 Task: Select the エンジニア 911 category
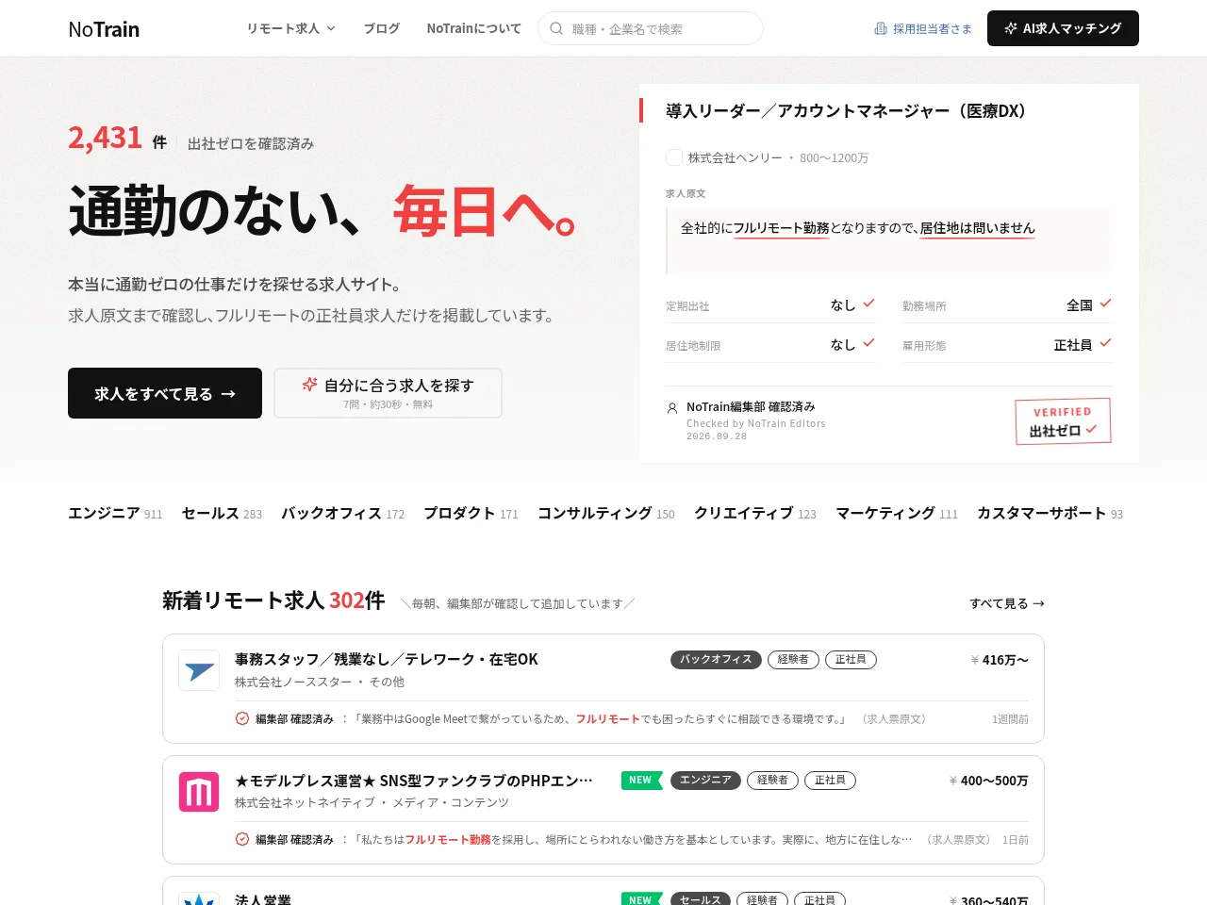pos(115,513)
